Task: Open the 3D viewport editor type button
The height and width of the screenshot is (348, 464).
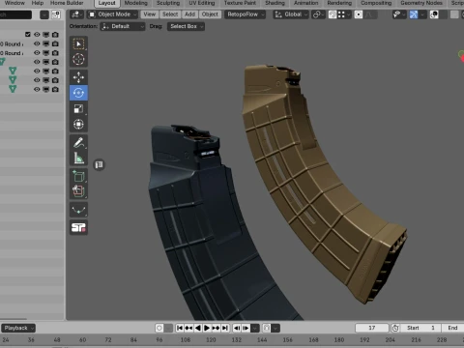Action: tap(76, 14)
